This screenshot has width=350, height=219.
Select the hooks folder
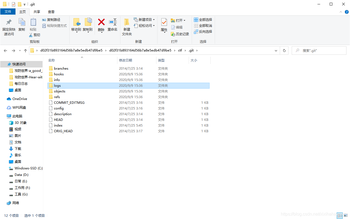(x=129, y=74)
